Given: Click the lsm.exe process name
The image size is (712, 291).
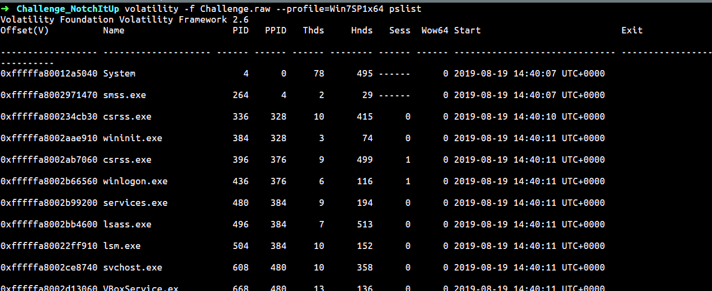Looking at the screenshot, I should coord(121,246).
